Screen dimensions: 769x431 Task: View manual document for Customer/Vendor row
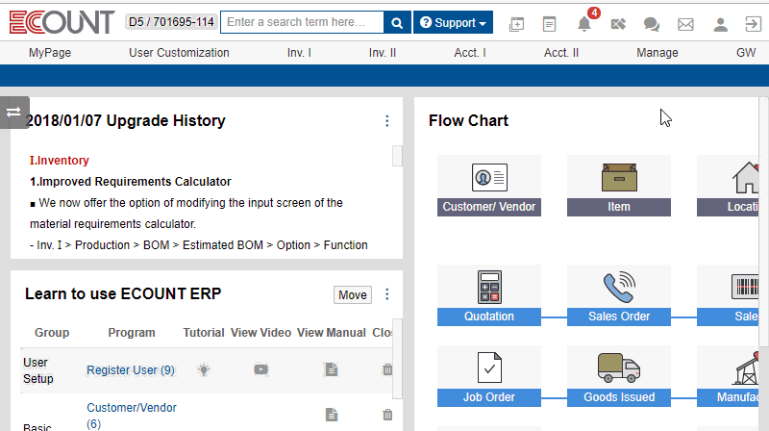[332, 415]
